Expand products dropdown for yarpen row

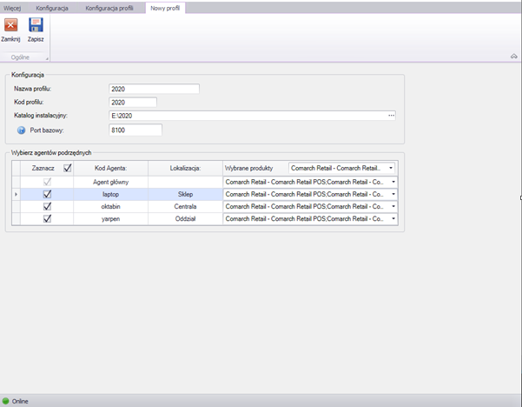(393, 218)
